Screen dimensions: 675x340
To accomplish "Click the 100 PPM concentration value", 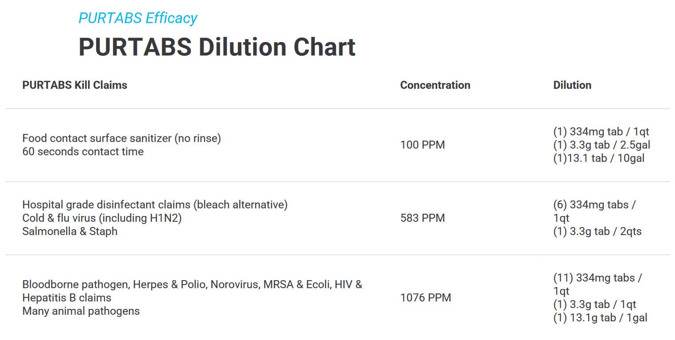I will 422,145.
